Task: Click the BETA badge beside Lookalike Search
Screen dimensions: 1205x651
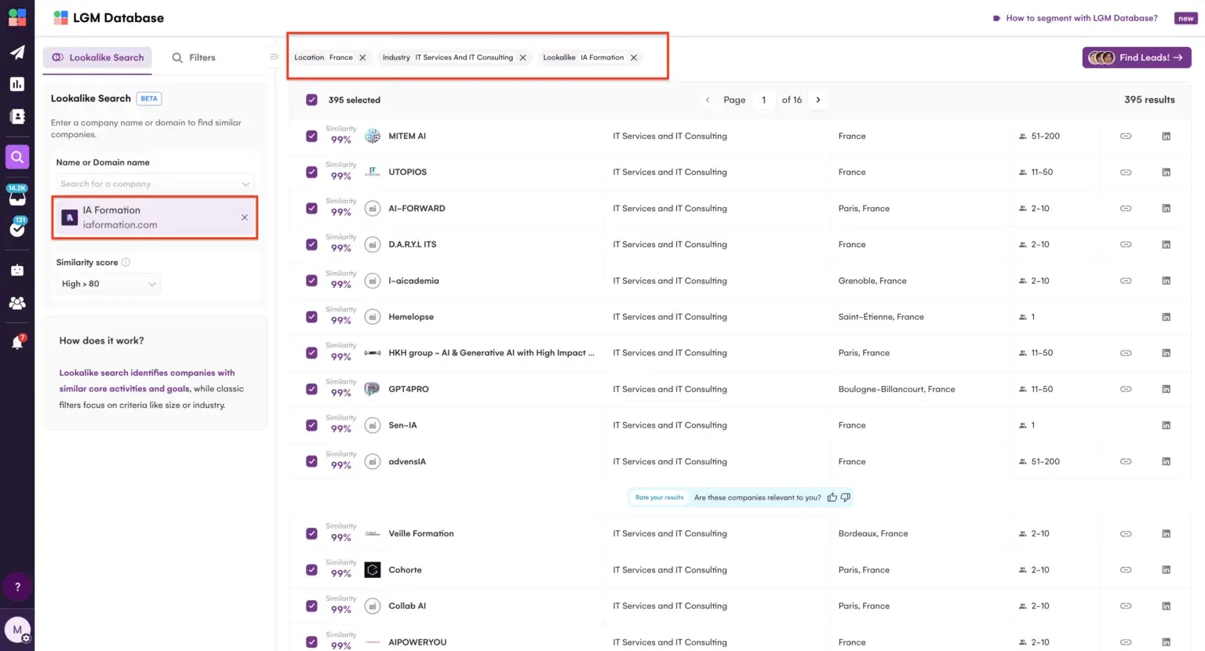Action: tap(149, 99)
